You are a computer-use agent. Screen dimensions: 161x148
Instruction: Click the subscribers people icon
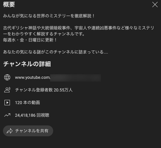click(x=7, y=90)
